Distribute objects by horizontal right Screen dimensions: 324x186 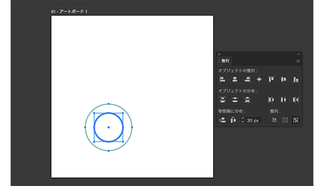(296, 100)
